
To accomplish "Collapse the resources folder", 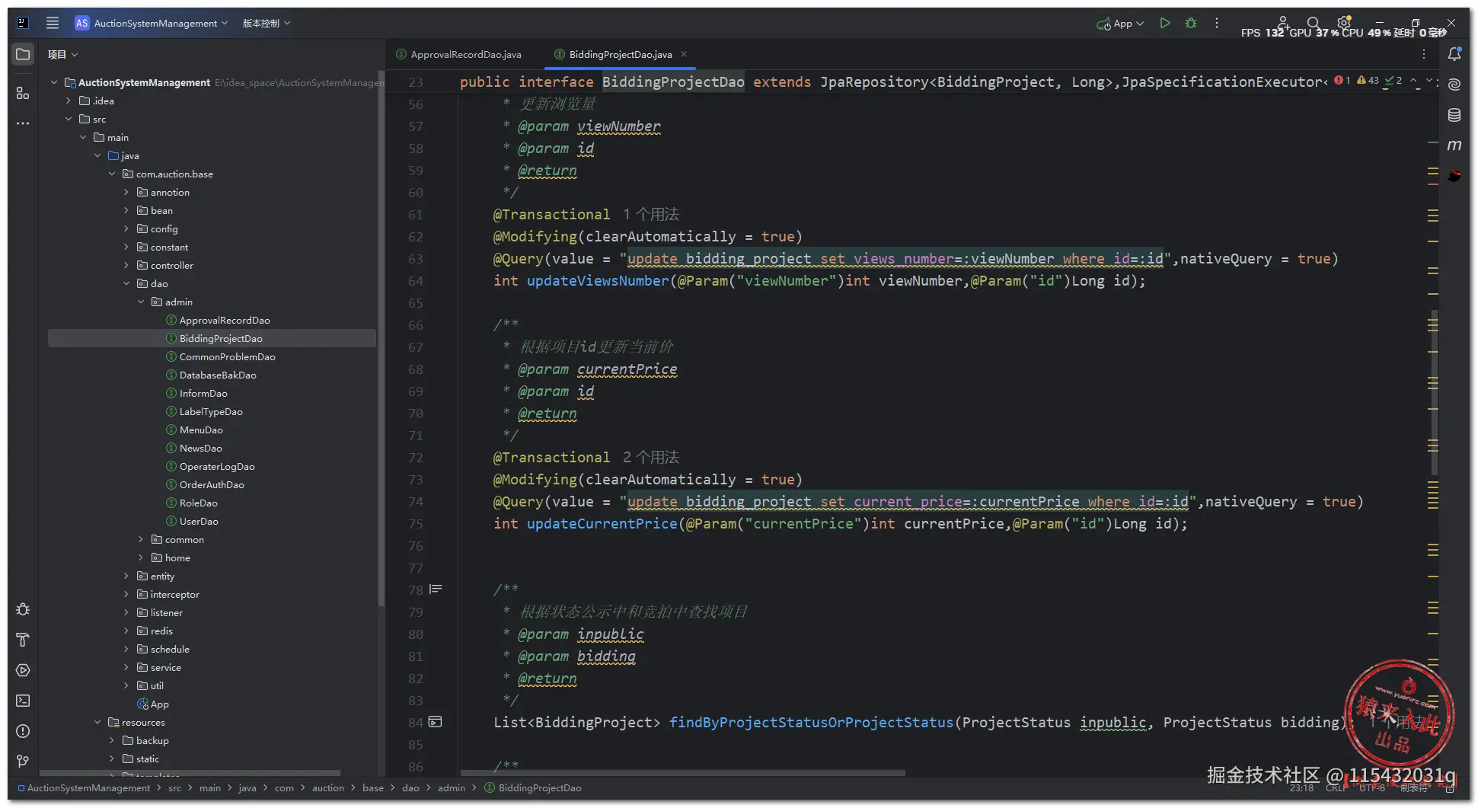I will [97, 722].
